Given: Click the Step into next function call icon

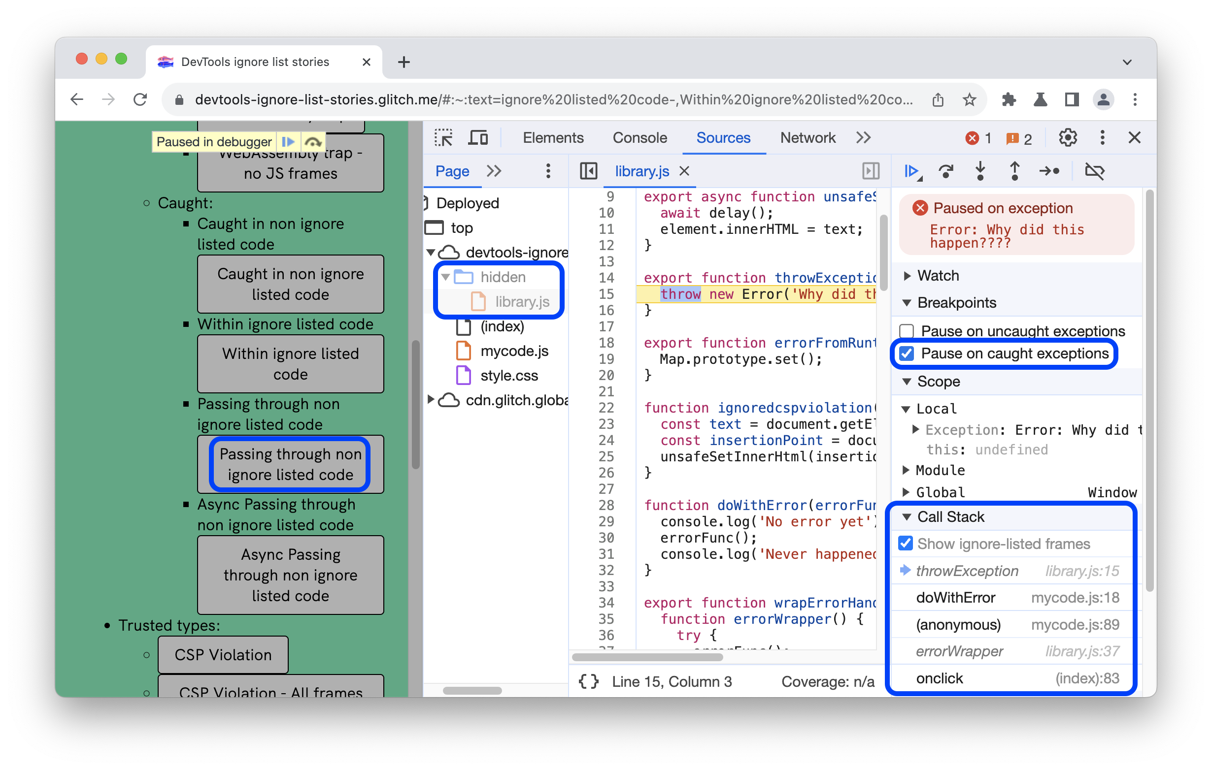Looking at the screenshot, I should tap(982, 170).
